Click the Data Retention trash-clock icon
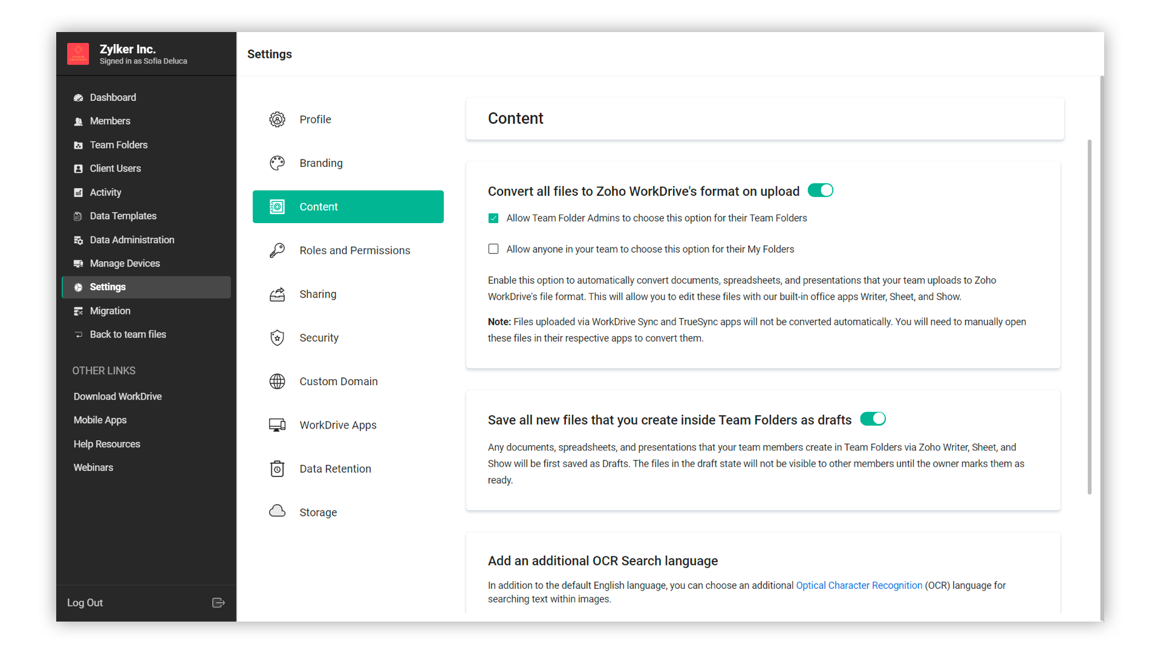1161x653 pixels. [277, 469]
